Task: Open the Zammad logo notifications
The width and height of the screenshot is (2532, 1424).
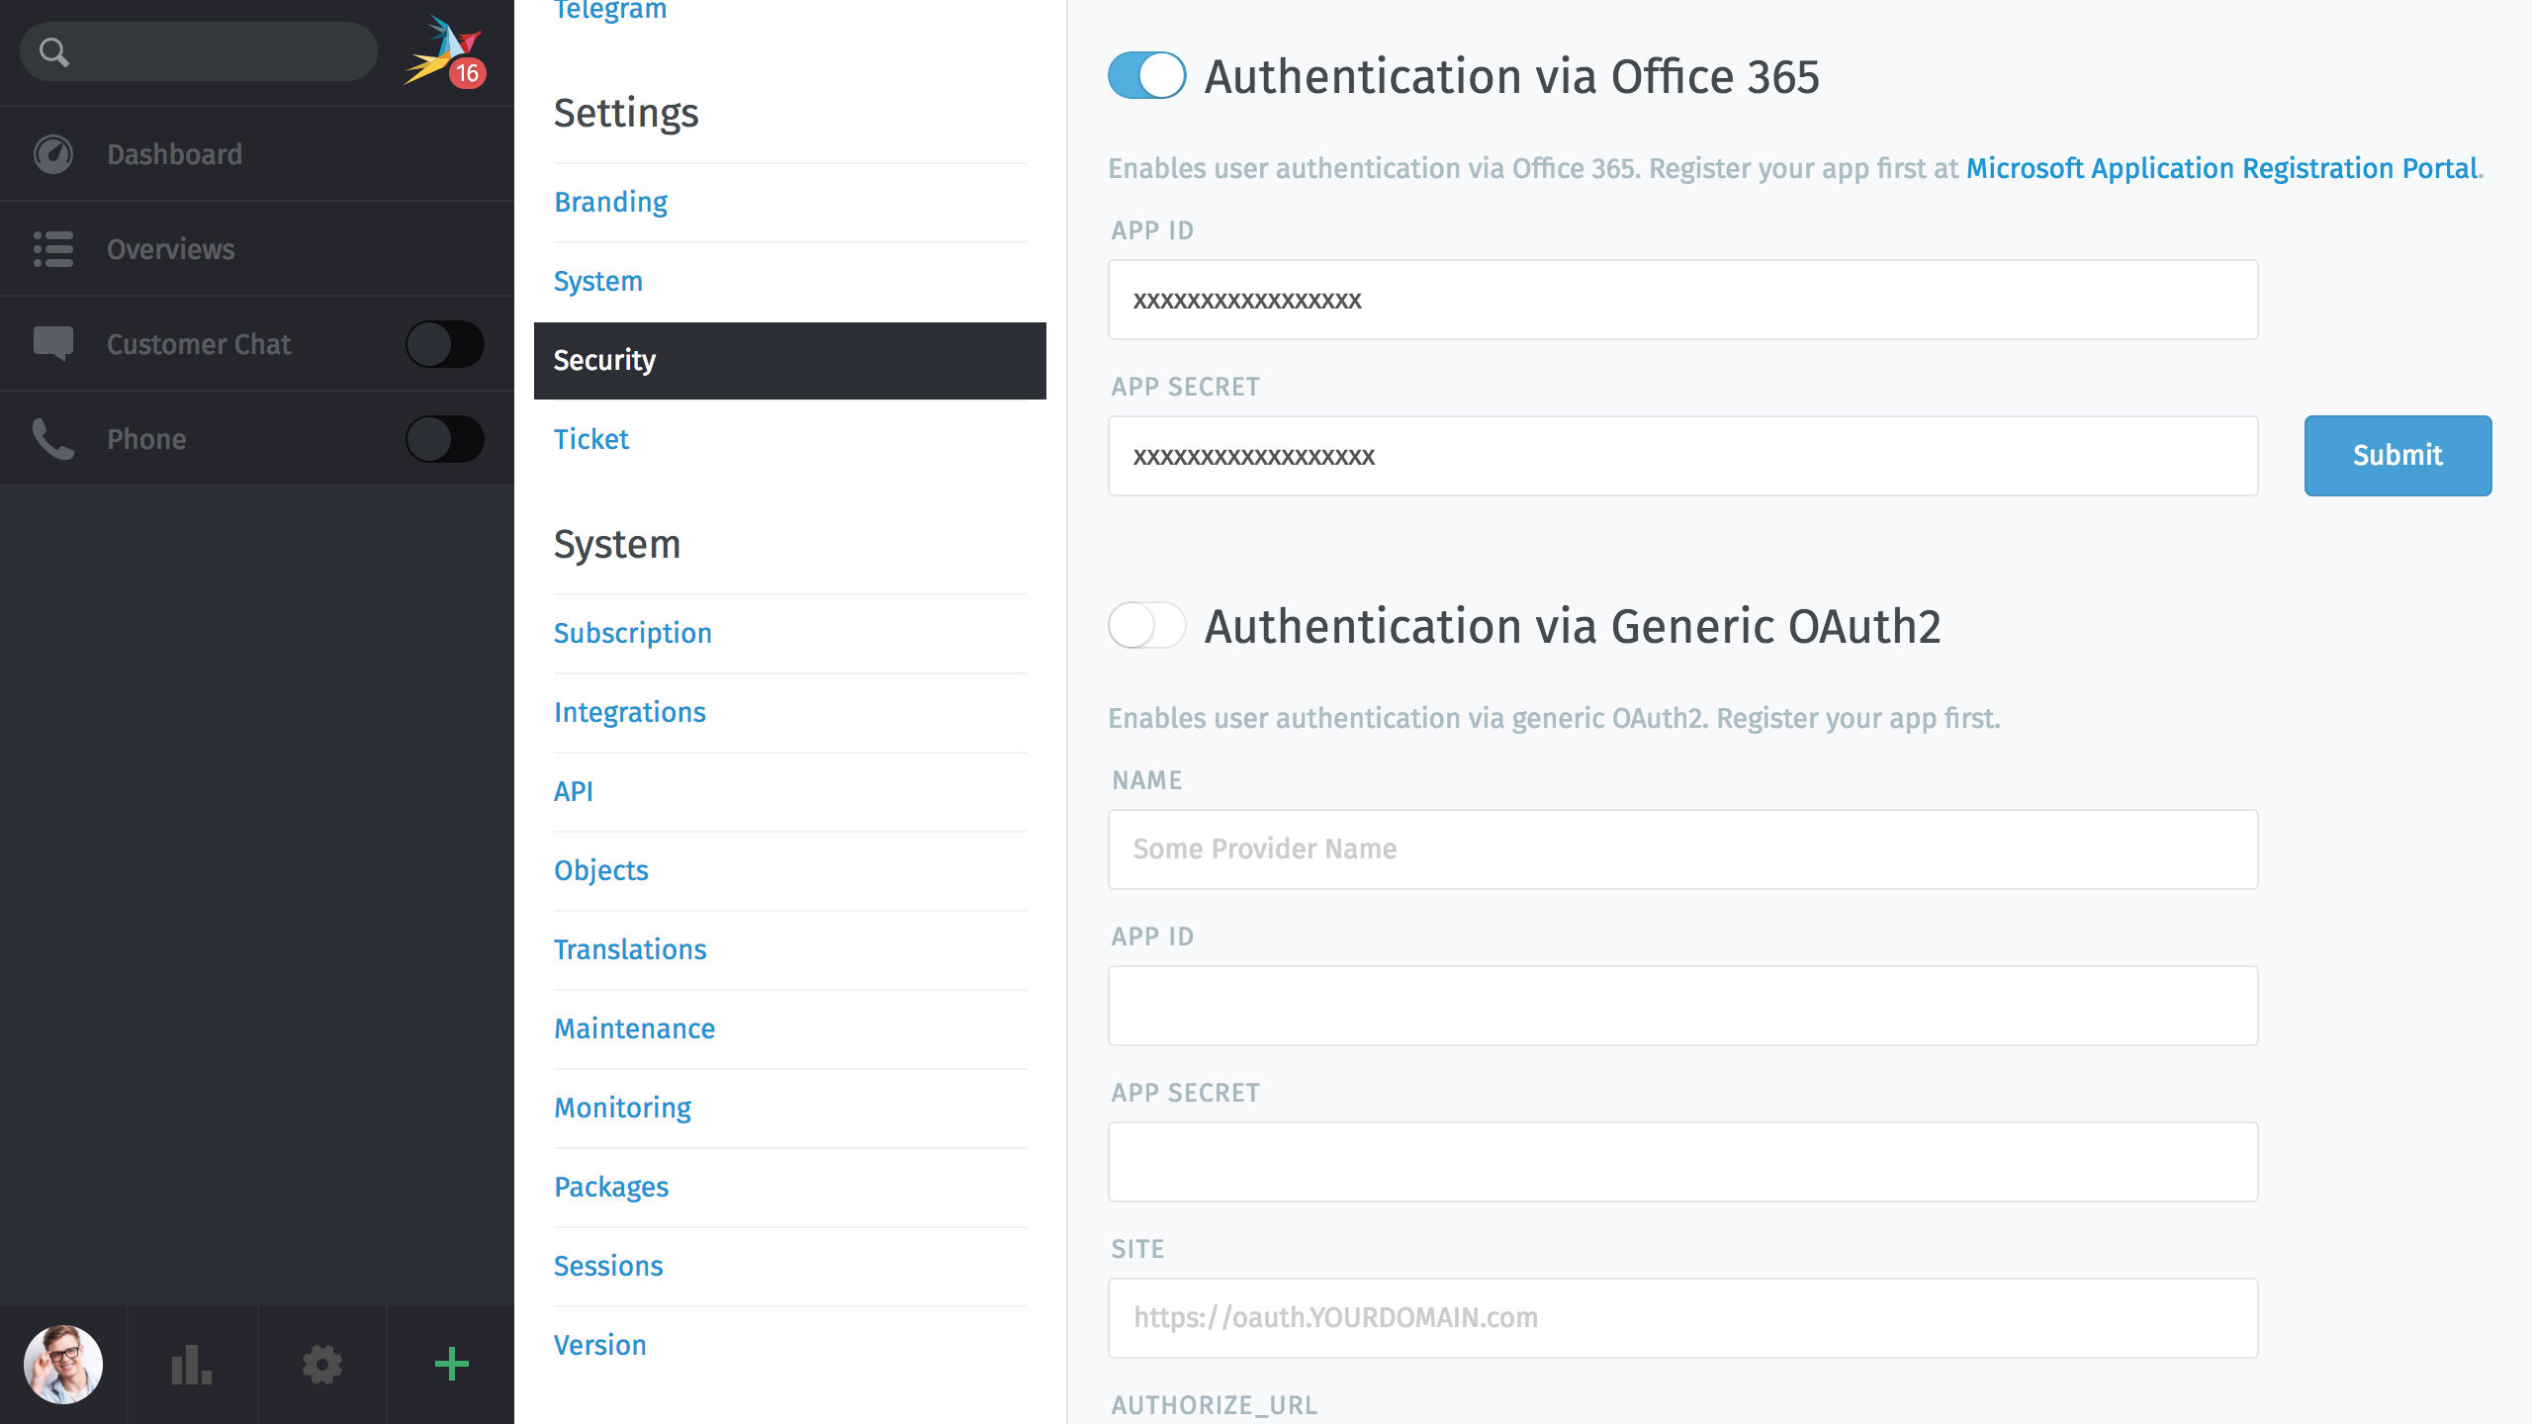Action: tap(443, 51)
